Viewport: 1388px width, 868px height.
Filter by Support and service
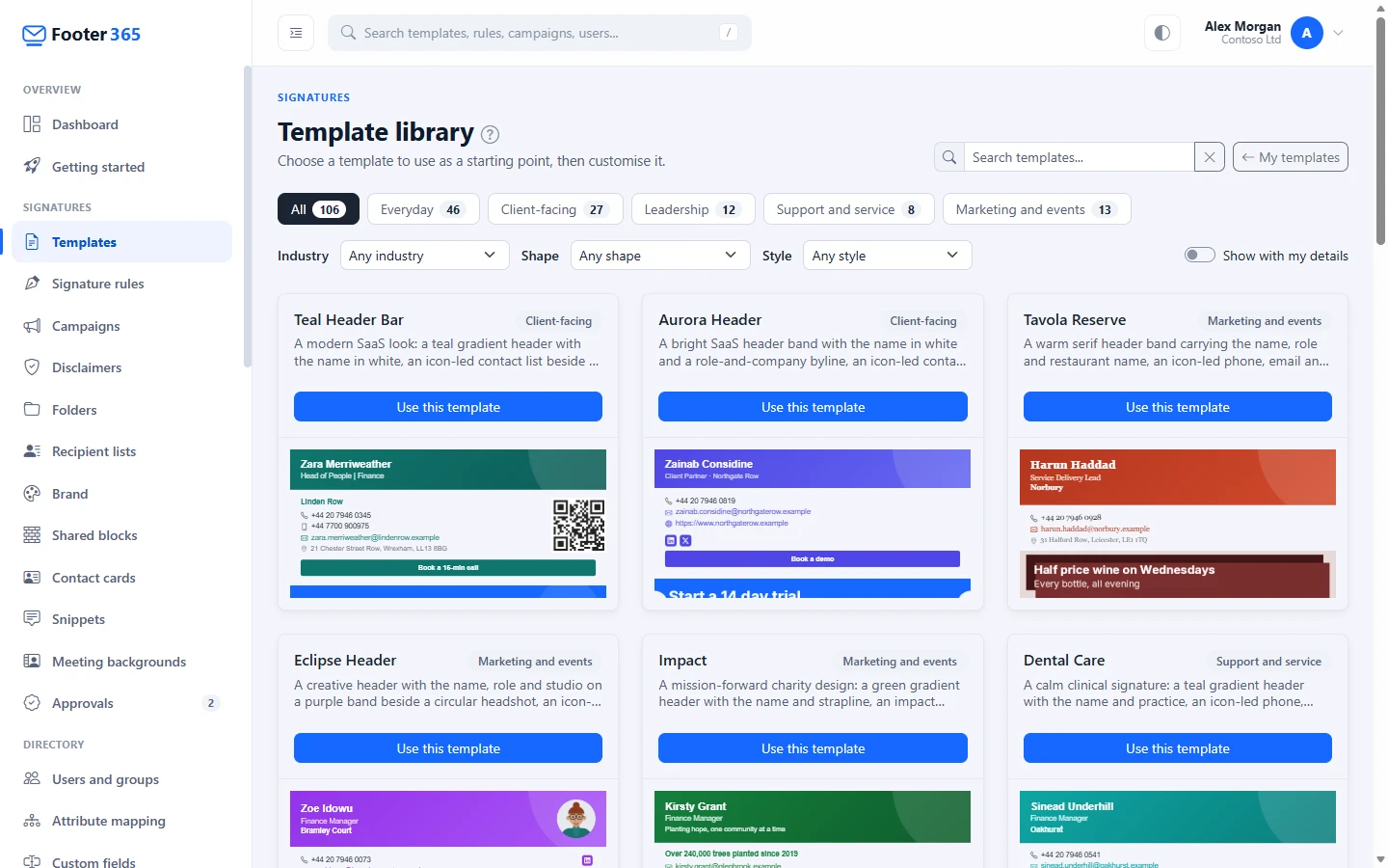point(848,209)
